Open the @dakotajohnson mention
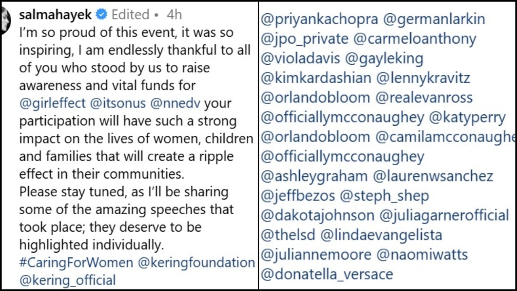517x291 pixels. (318, 215)
